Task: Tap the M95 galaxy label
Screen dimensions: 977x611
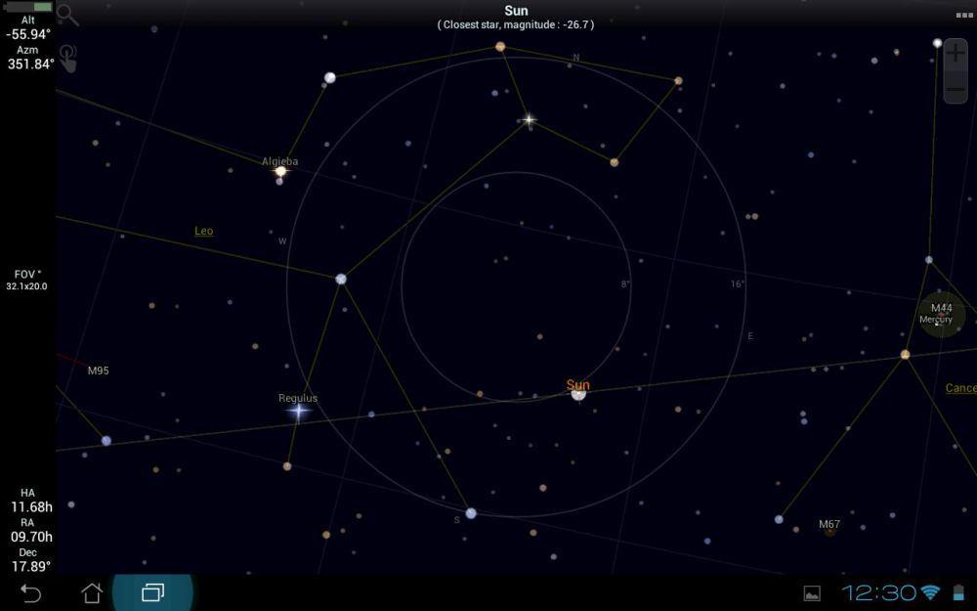Action: [x=99, y=371]
